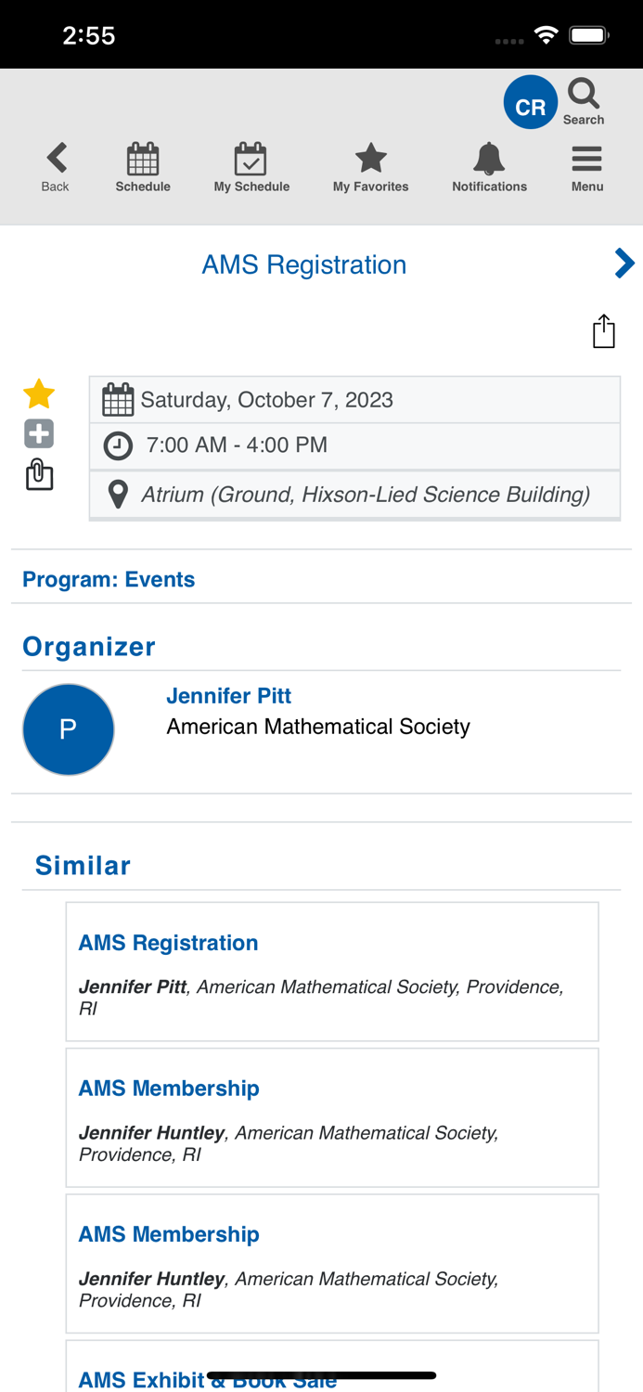Open the clock icon on the time row
Viewport: 643px width, 1392px height.
(x=118, y=445)
